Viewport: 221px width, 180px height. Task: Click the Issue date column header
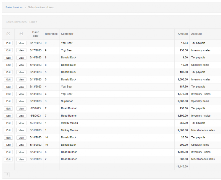35,34
